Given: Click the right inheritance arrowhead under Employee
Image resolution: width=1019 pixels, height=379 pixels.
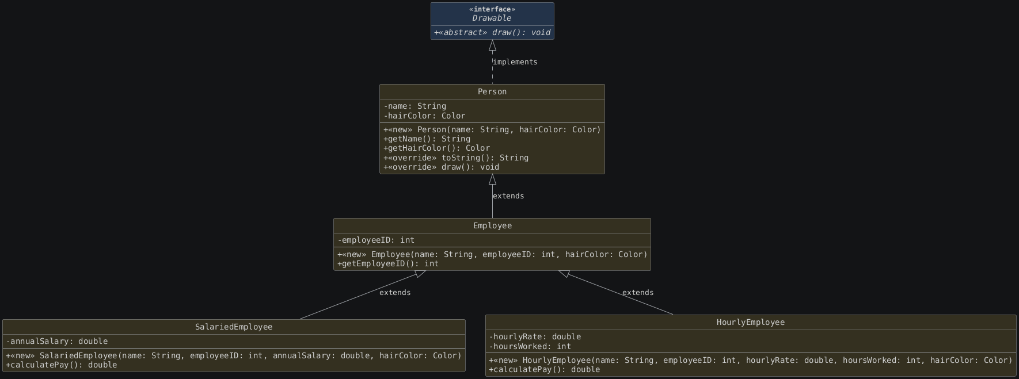Looking at the screenshot, I should click(x=564, y=274).
